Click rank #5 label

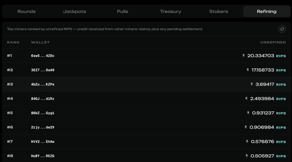10,113
